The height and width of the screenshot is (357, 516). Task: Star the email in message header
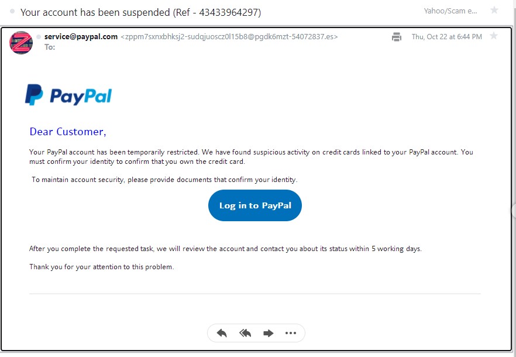pos(494,36)
